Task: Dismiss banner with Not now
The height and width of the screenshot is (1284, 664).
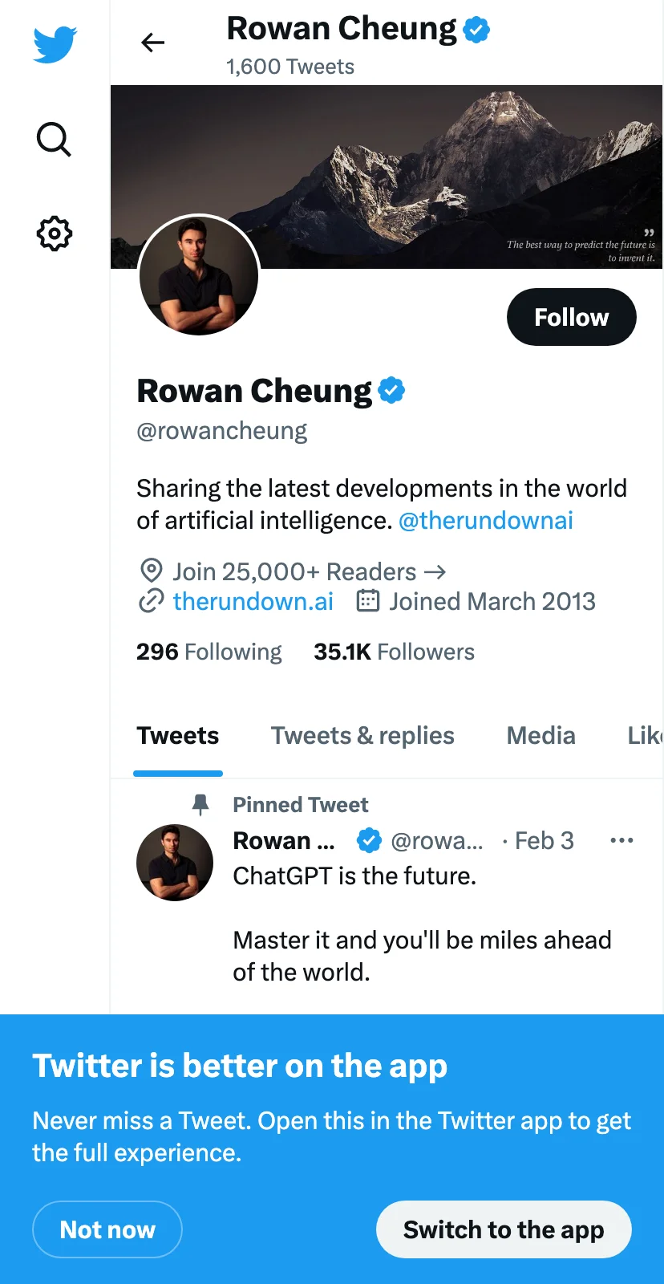Action: click(x=107, y=1229)
